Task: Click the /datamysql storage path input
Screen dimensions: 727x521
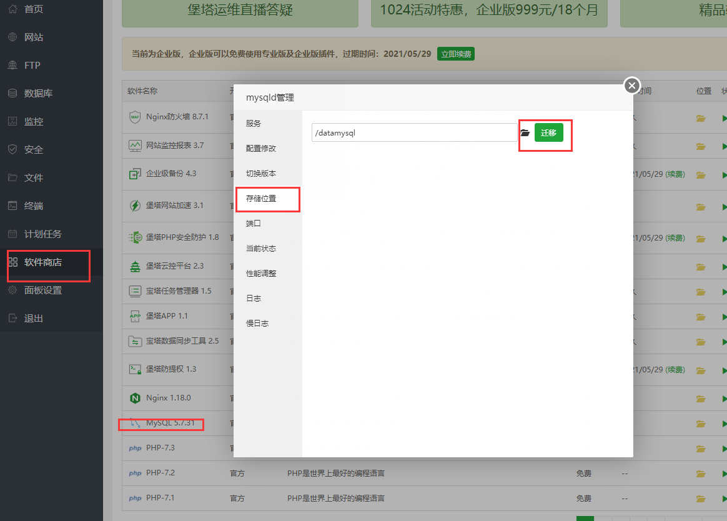Action: (x=415, y=132)
